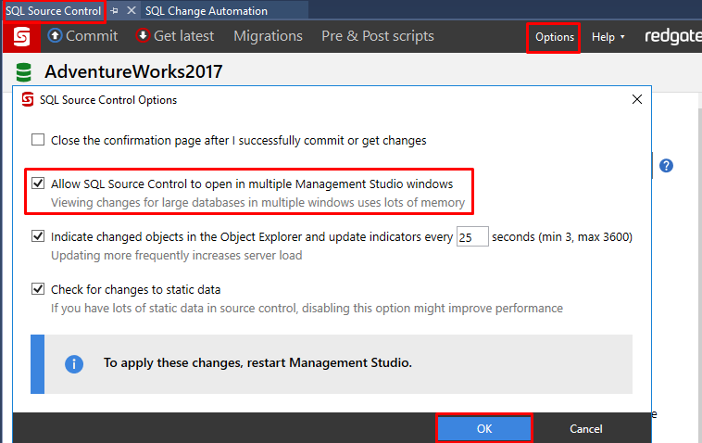Click the SQL Source Control Options dialog title icon
Screen dimensions: 702x443
coord(28,99)
